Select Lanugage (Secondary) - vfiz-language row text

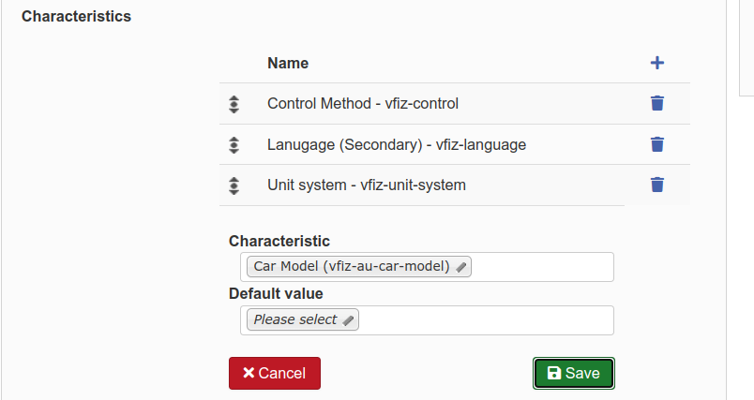point(396,145)
